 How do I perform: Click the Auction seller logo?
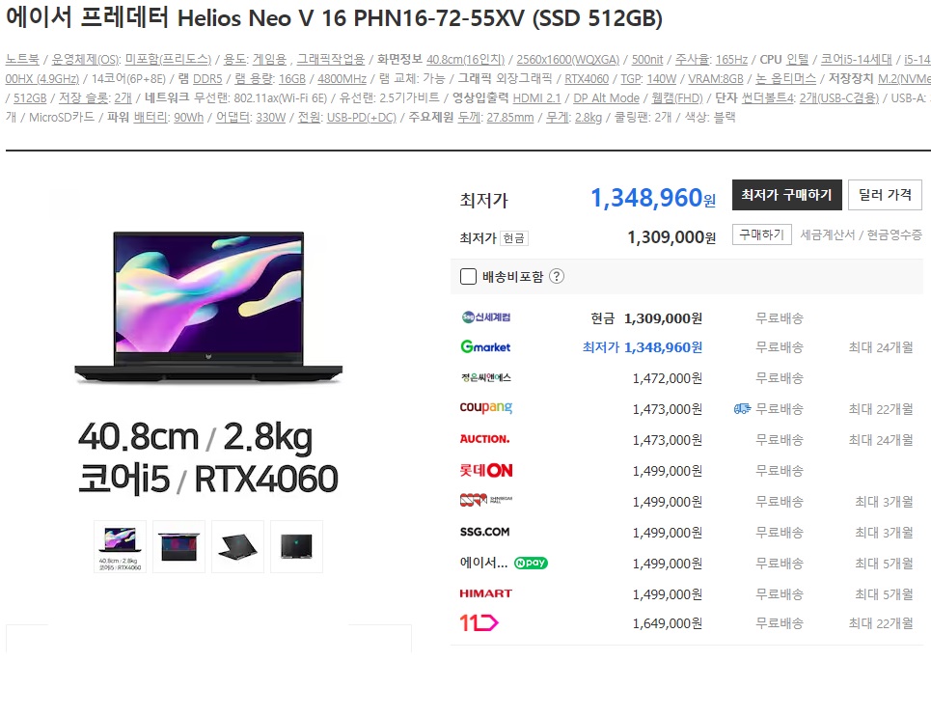click(x=484, y=439)
